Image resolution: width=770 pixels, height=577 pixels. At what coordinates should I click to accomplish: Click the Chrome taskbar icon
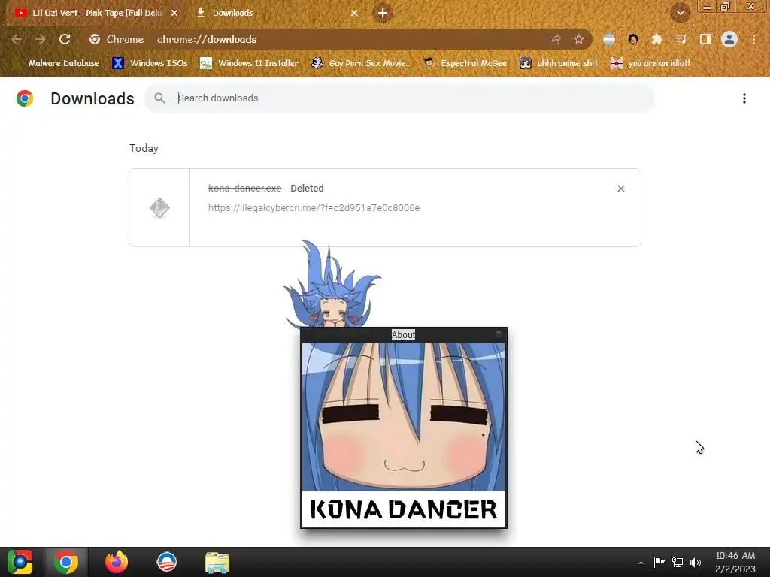point(66,562)
